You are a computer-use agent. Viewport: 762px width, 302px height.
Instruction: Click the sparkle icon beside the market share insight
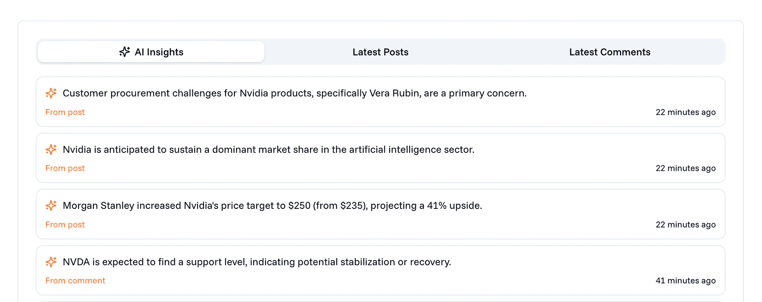coord(51,149)
